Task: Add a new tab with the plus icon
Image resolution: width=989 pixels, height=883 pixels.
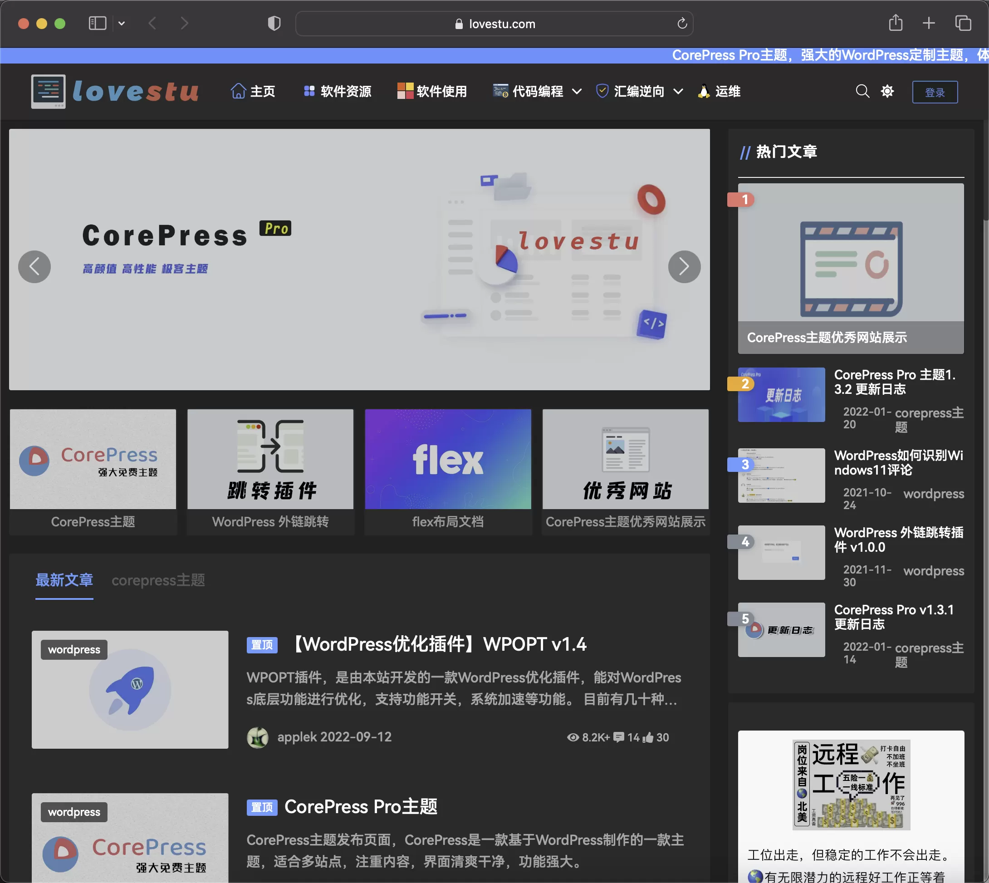Action: click(x=928, y=23)
